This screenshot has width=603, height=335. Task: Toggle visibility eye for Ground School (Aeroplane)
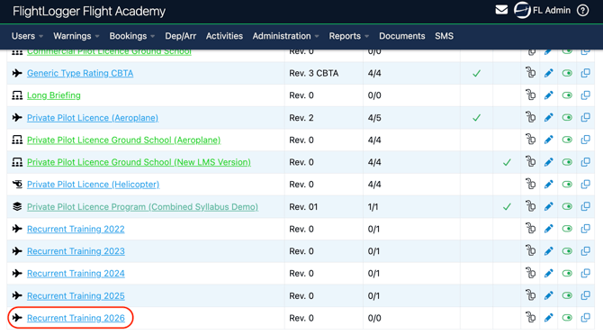click(567, 140)
